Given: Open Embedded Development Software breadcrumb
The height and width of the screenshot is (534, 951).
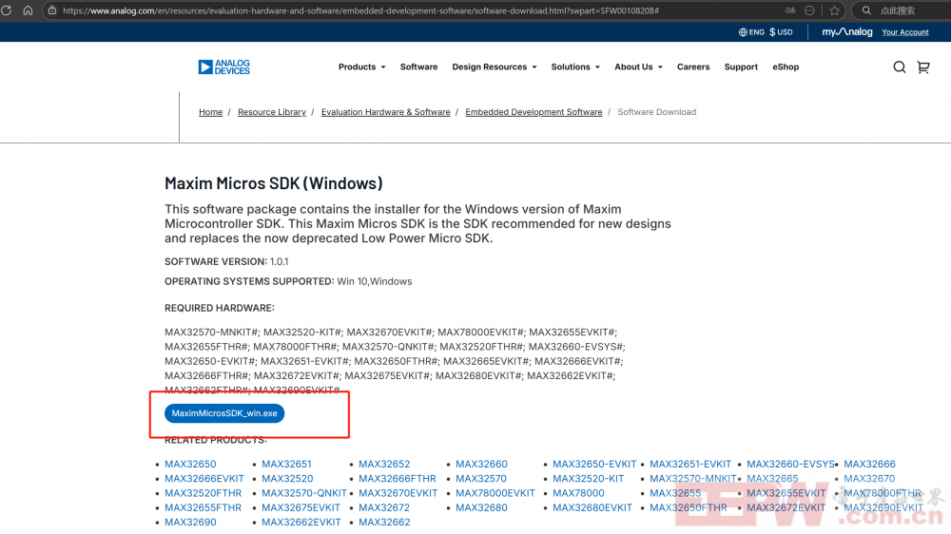Looking at the screenshot, I should pyautogui.click(x=534, y=112).
